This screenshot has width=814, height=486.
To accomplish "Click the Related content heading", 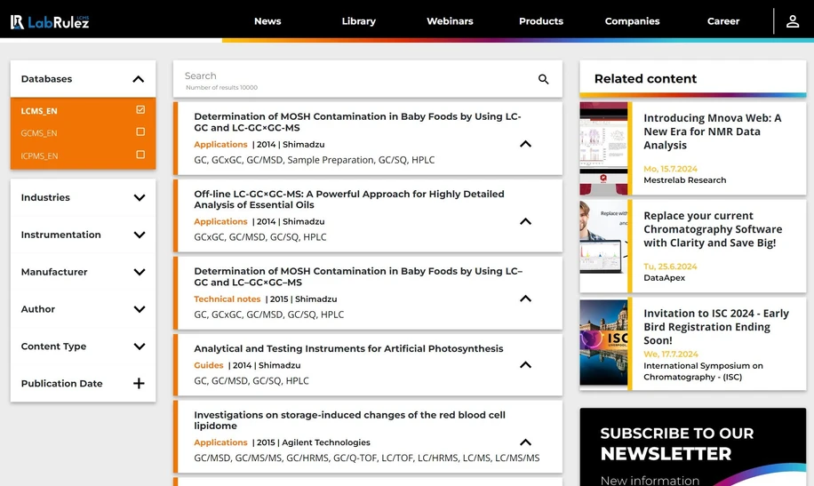I will pos(645,79).
